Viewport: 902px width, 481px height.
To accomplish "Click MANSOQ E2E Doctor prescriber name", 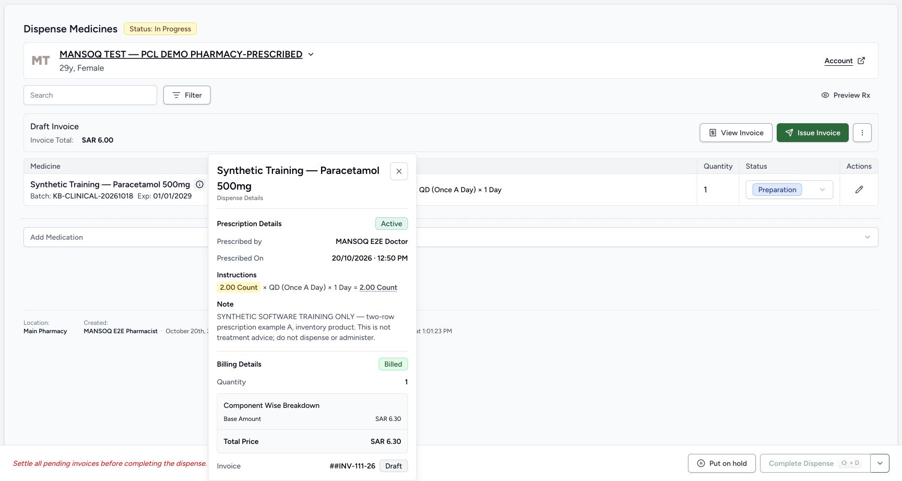I will click(x=372, y=241).
